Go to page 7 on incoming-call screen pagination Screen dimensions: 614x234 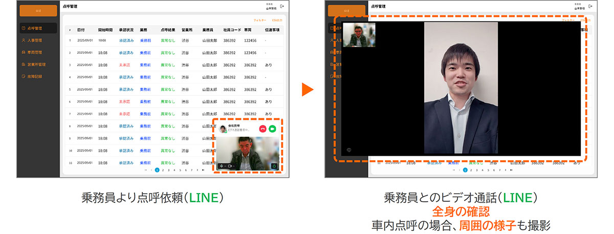tap(191, 169)
